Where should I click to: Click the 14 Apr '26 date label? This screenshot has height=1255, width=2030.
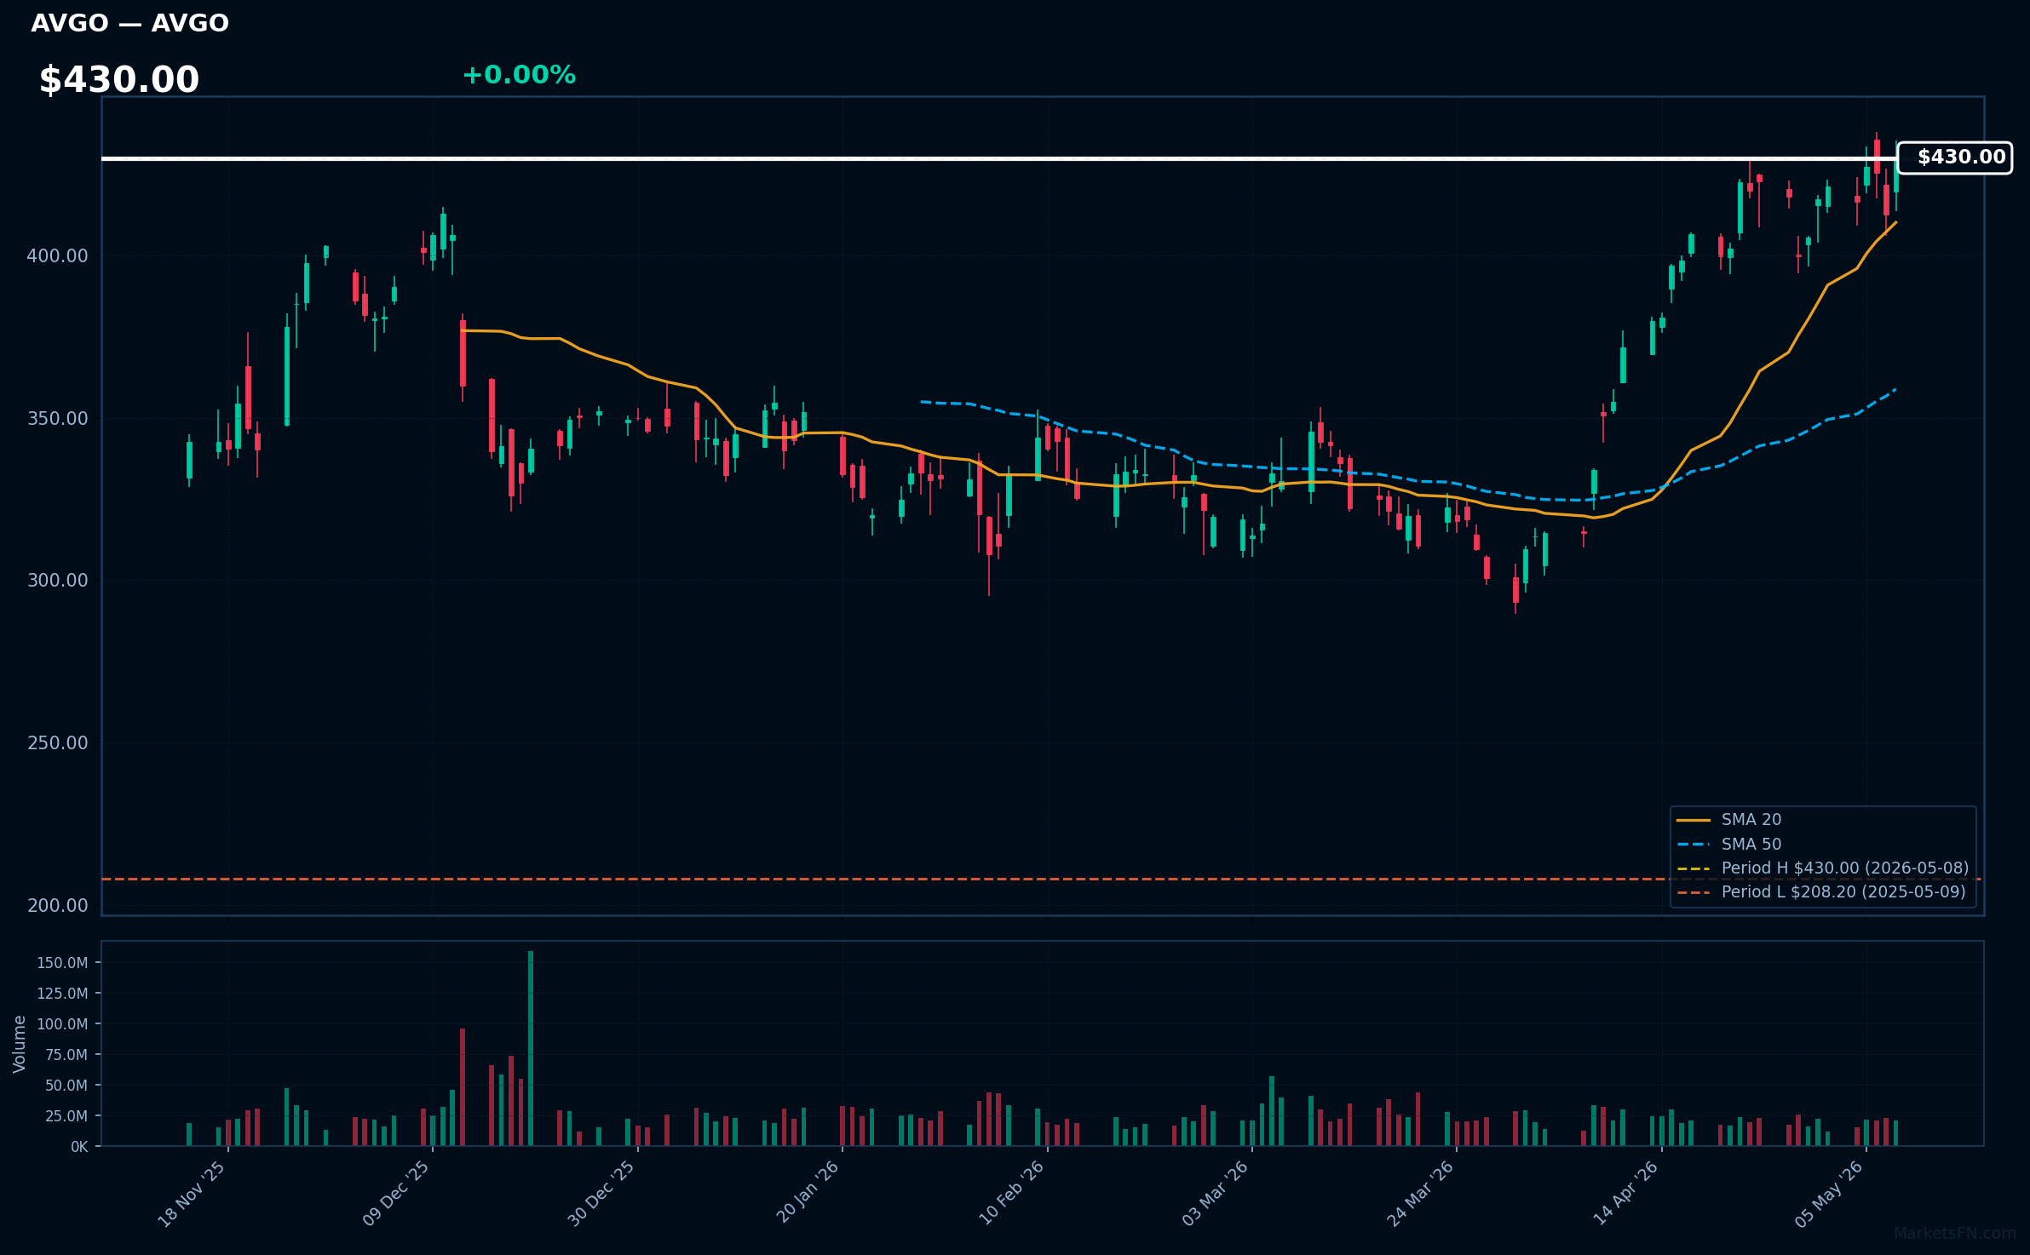1626,1194
